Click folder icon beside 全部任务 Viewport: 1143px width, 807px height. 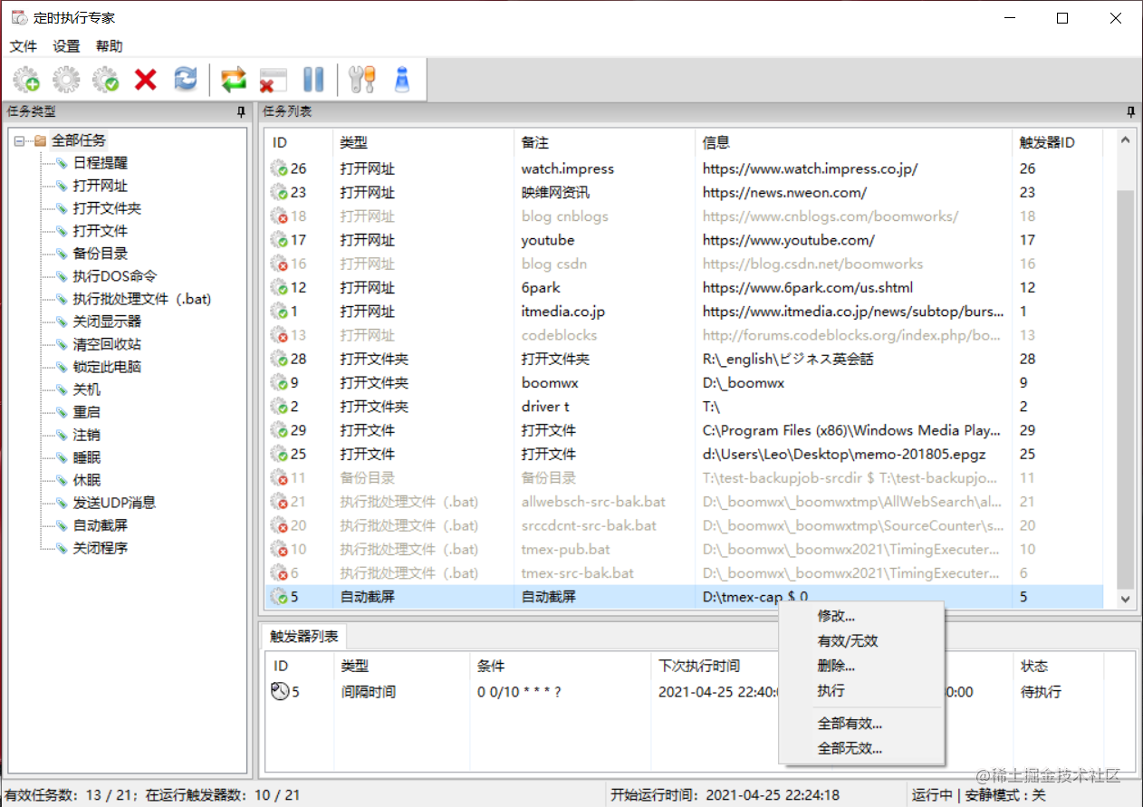tap(40, 140)
